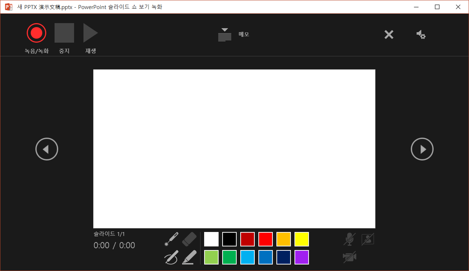Expand the 메모 notes panel
Screen dimensions: 469x271
tap(224, 31)
